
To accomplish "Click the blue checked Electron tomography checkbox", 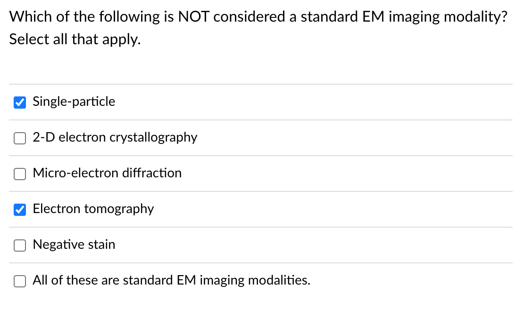I will [x=19, y=209].
